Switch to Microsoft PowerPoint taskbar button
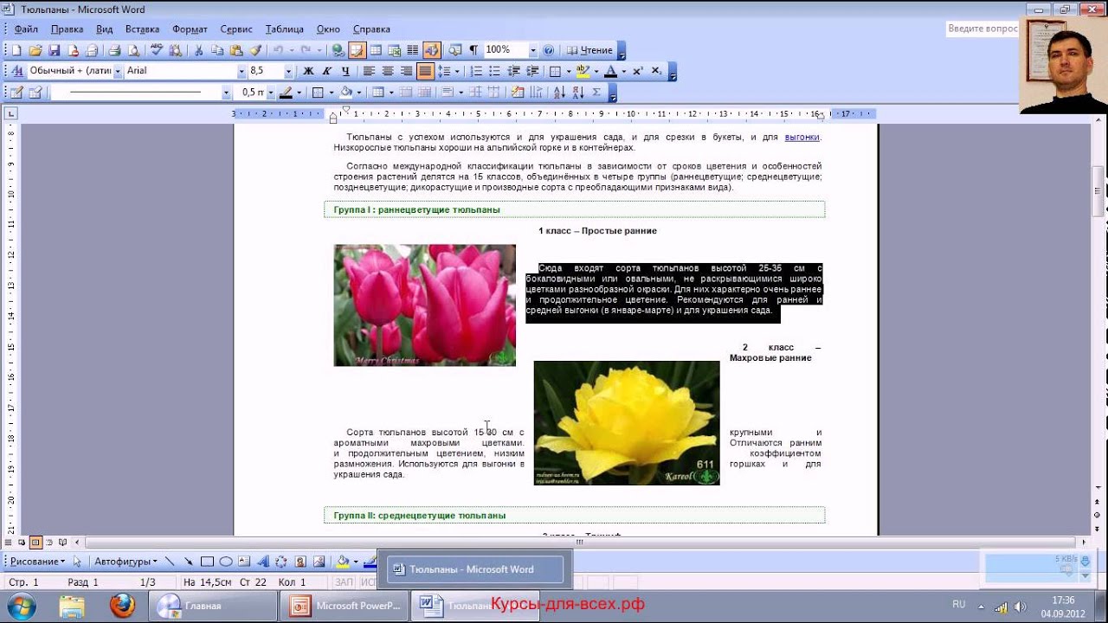1108x623 pixels. pos(345,606)
